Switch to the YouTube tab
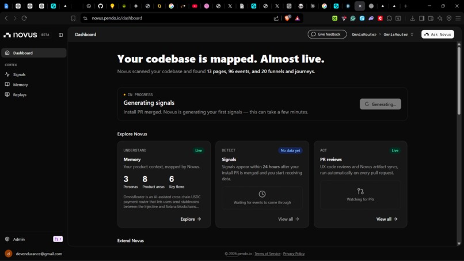Screen dimensions: 464x261 195,6
